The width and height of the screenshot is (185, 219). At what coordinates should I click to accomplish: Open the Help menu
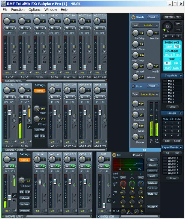(x=64, y=10)
